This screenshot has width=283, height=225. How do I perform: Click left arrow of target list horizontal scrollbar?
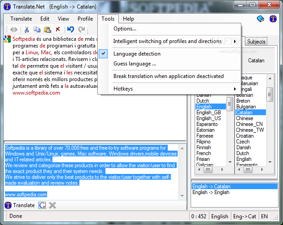tap(239, 169)
